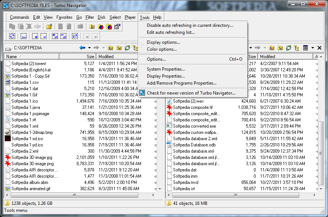
Task: Click the left panel's scroll down arrow
Action: [x=160, y=189]
